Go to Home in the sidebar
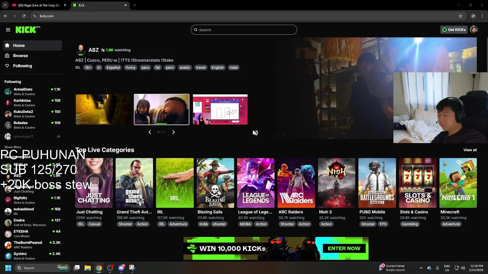Image resolution: width=488 pixels, height=274 pixels. (32, 45)
